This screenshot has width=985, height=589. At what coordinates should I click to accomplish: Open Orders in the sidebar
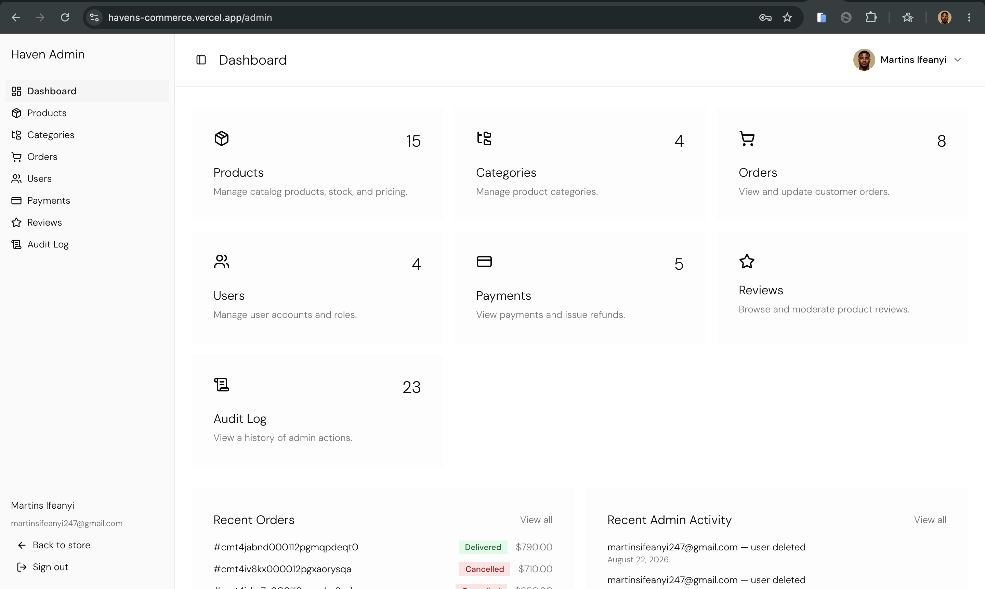[87, 157]
